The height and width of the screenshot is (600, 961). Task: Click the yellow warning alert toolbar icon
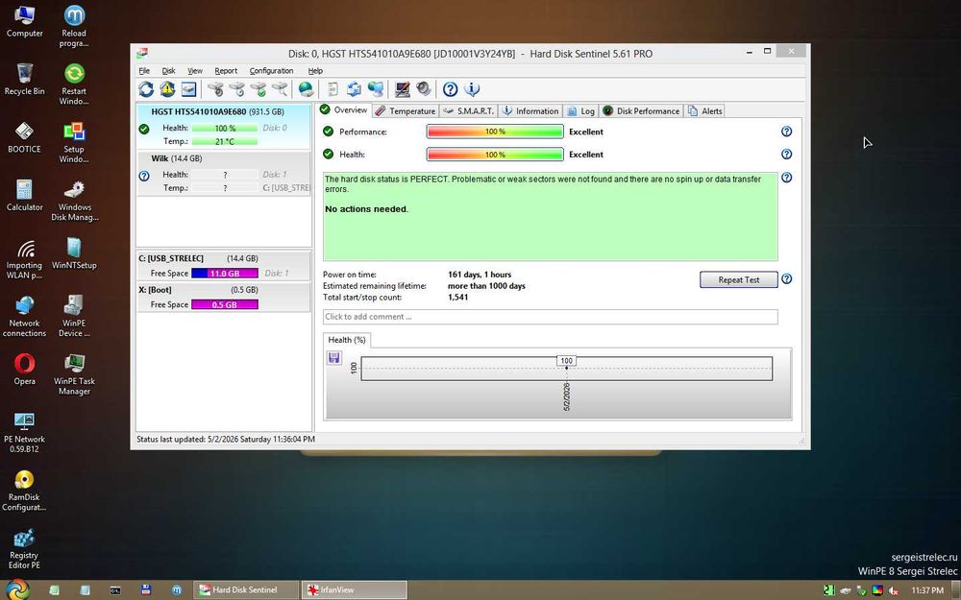click(x=167, y=89)
